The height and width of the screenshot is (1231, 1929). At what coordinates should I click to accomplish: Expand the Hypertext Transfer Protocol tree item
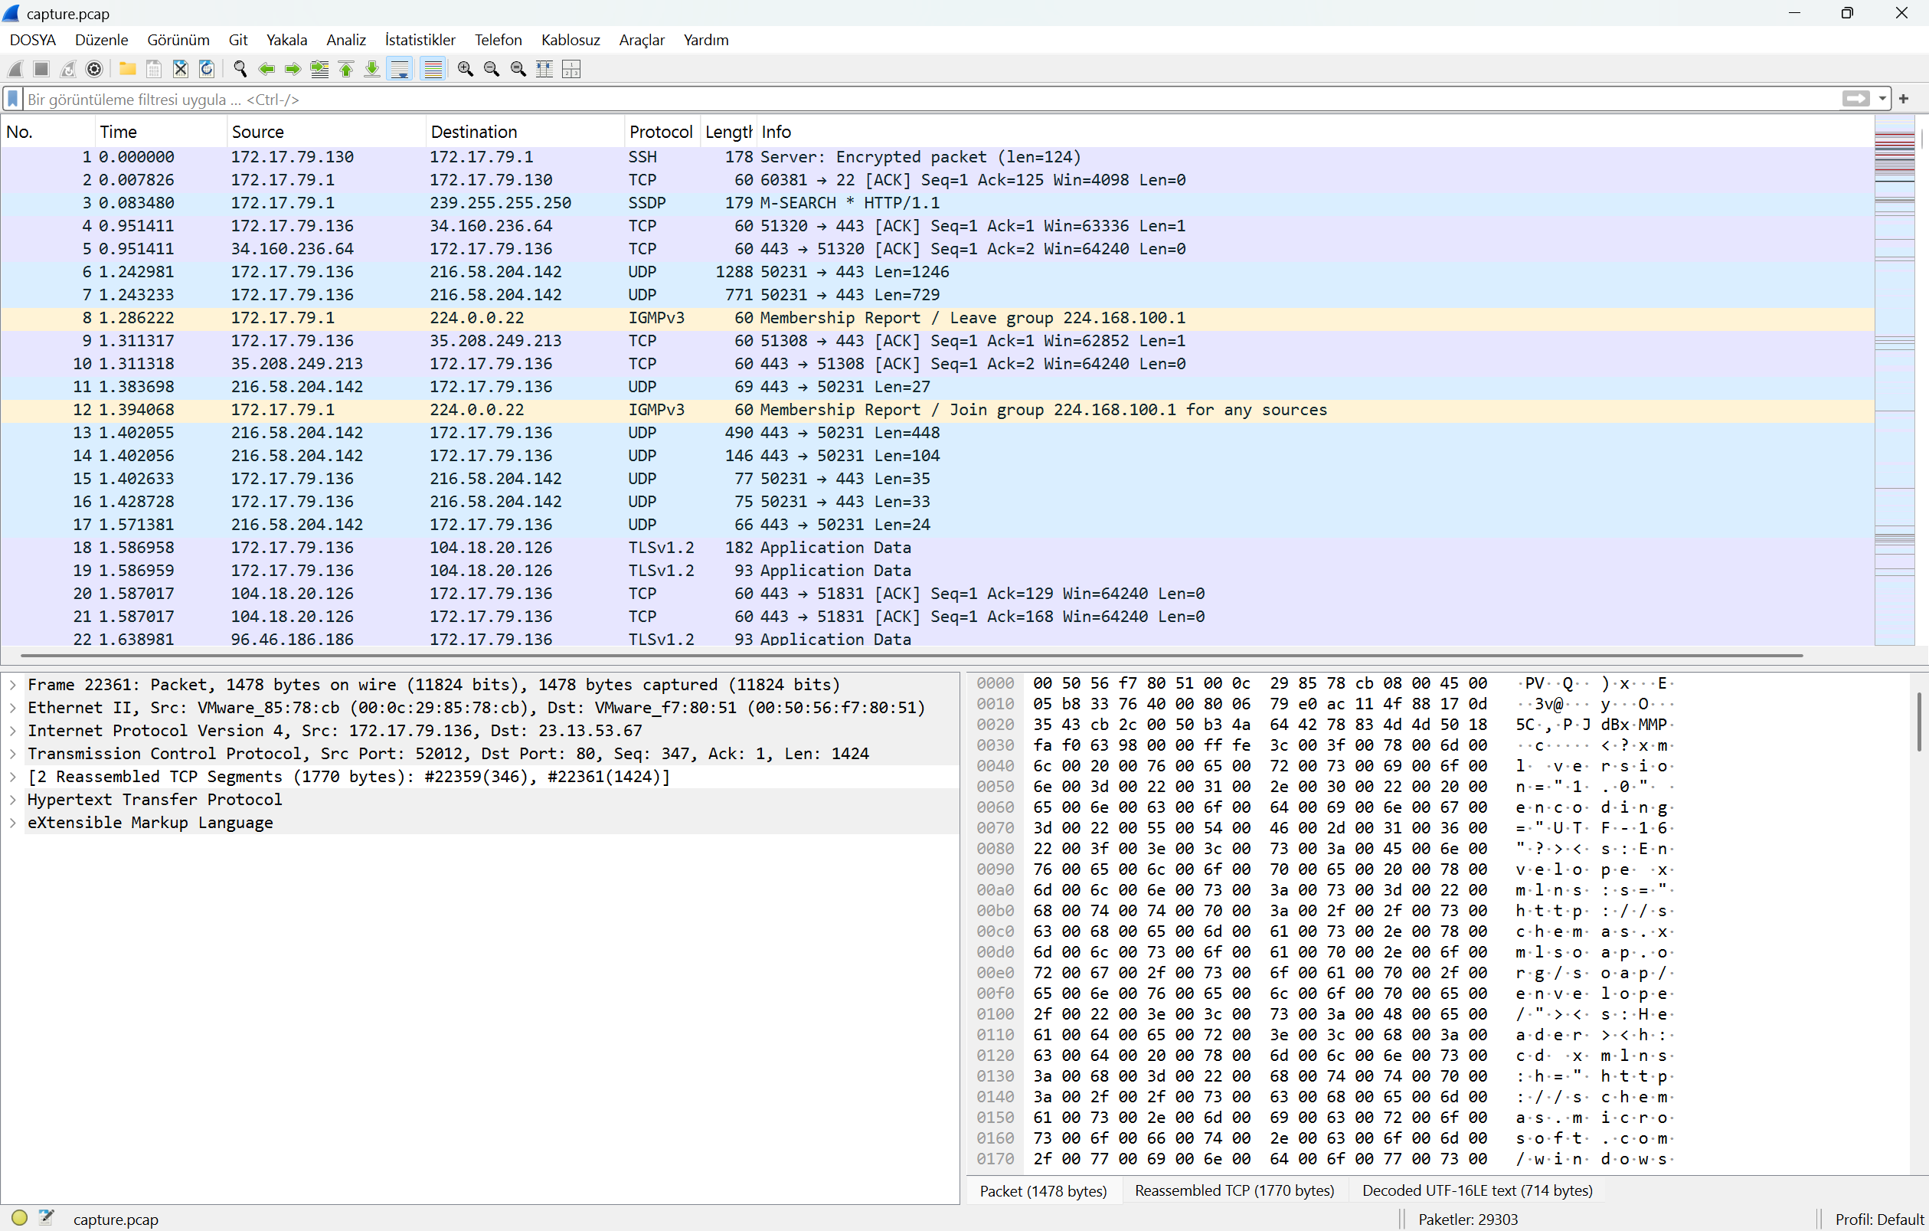(x=13, y=799)
